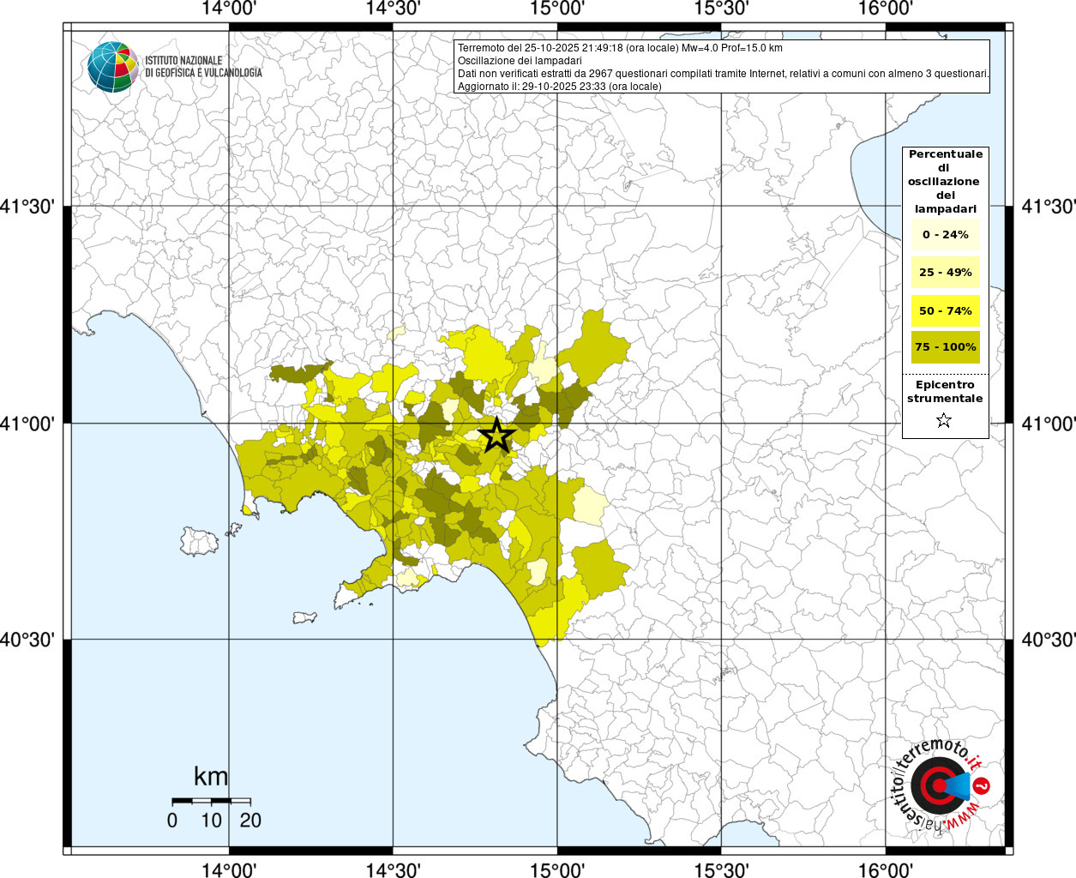Click the 'Dati non verificati estratti da 2967 questionari' line

point(724,74)
